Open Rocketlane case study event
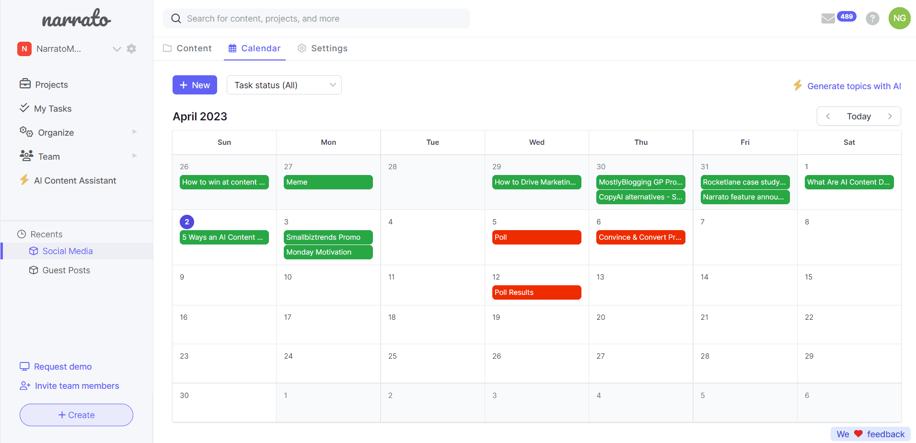This screenshot has width=916, height=443. coord(745,182)
